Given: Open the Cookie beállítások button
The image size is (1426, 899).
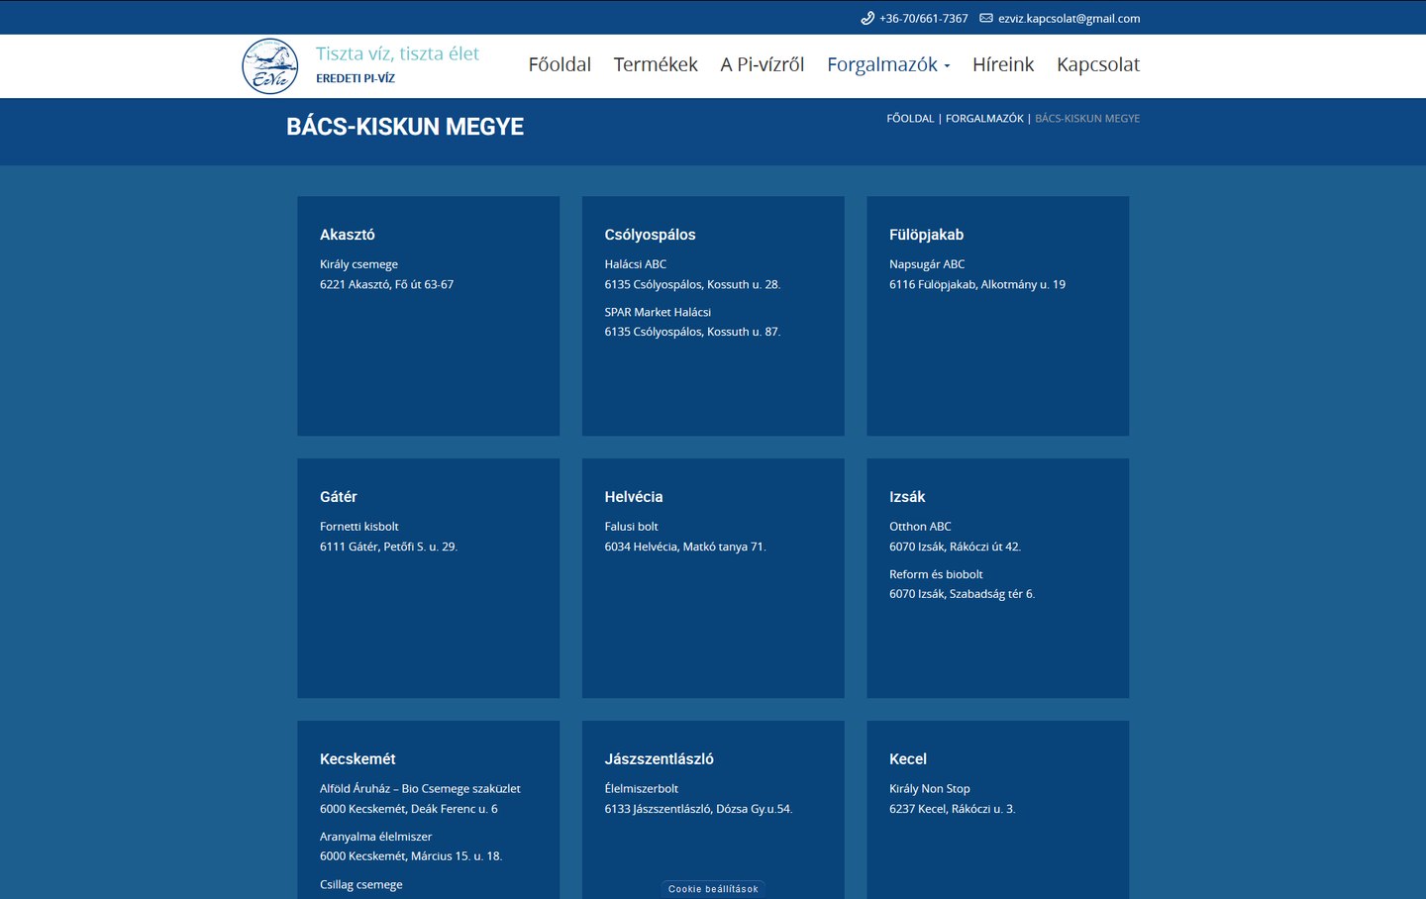Looking at the screenshot, I should pos(713,889).
